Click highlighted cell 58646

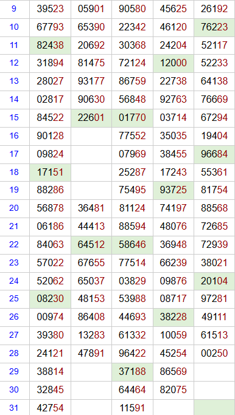(132, 244)
